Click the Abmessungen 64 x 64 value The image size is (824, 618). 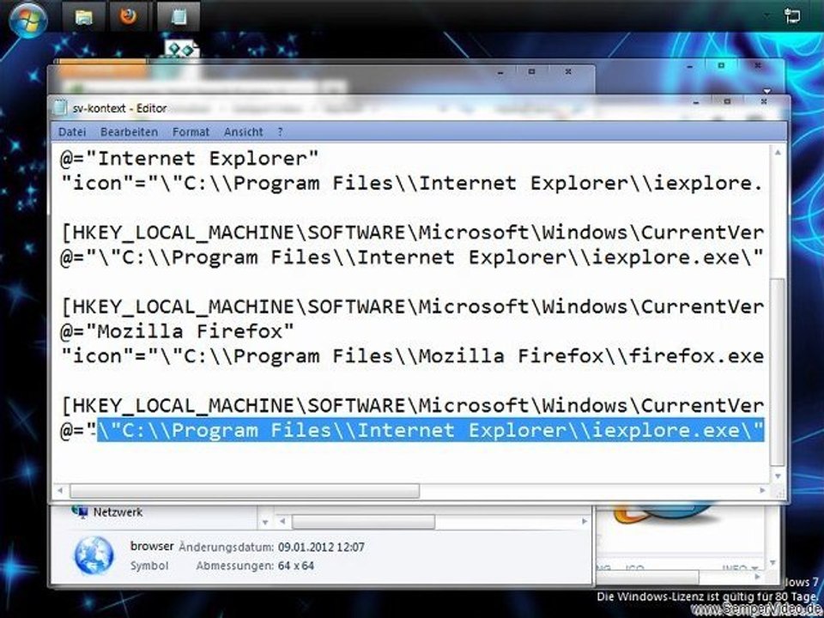click(296, 566)
